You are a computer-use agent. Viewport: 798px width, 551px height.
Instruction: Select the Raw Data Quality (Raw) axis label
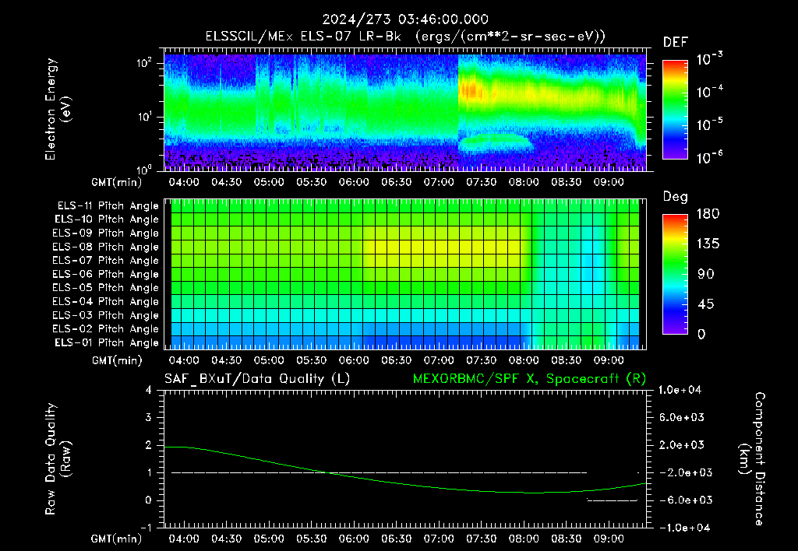click(x=58, y=459)
